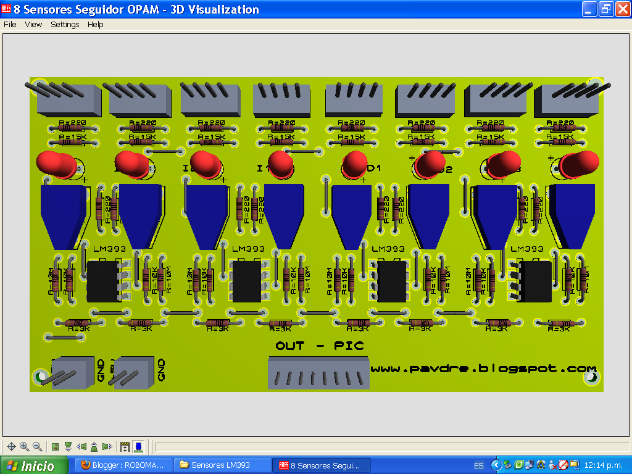Switch to top view of the board

pos(55,447)
